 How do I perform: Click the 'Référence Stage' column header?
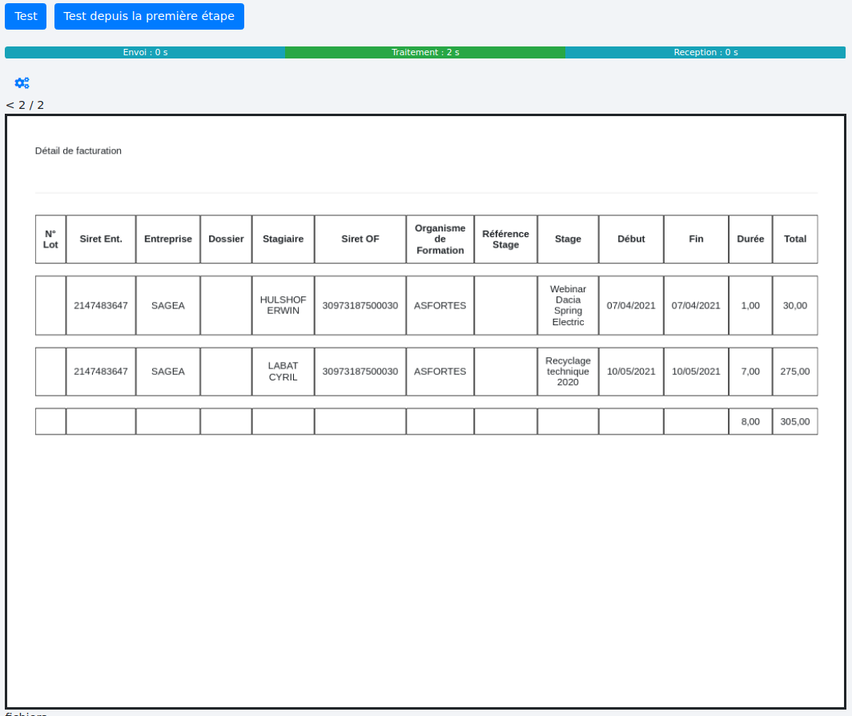click(x=505, y=239)
